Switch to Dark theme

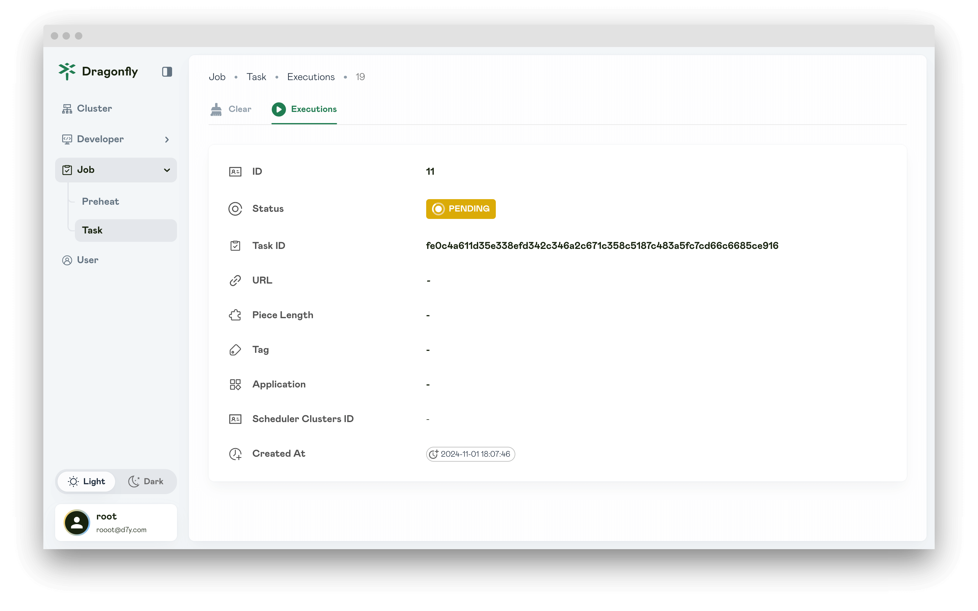click(145, 482)
